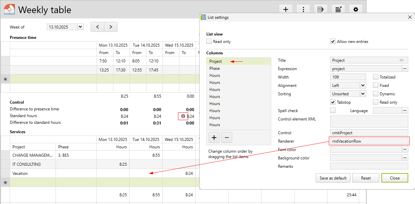Click the plus icon in Weekly table toolbar
Image resolution: width=415 pixels, height=204 pixels.
pos(286,9)
